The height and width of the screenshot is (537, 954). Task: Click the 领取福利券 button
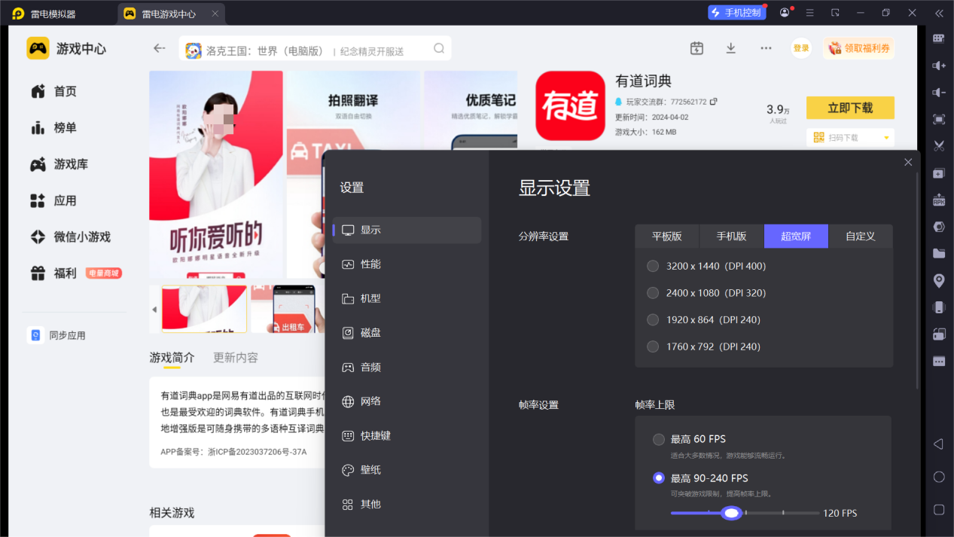[x=859, y=48]
